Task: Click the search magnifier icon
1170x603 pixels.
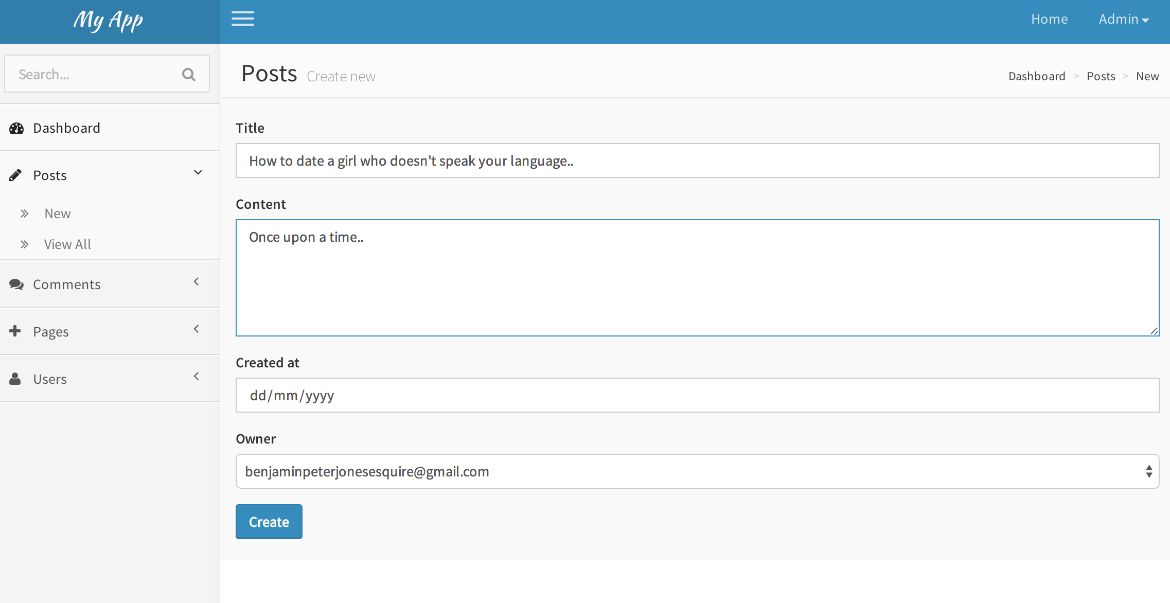Action: (x=189, y=75)
